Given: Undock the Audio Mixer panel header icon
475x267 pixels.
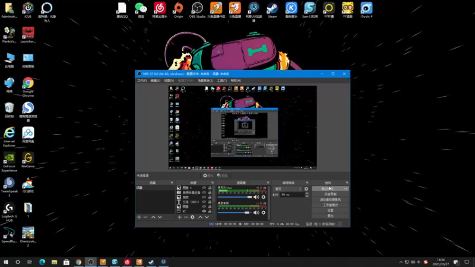Looking at the screenshot, I should tap(268, 183).
